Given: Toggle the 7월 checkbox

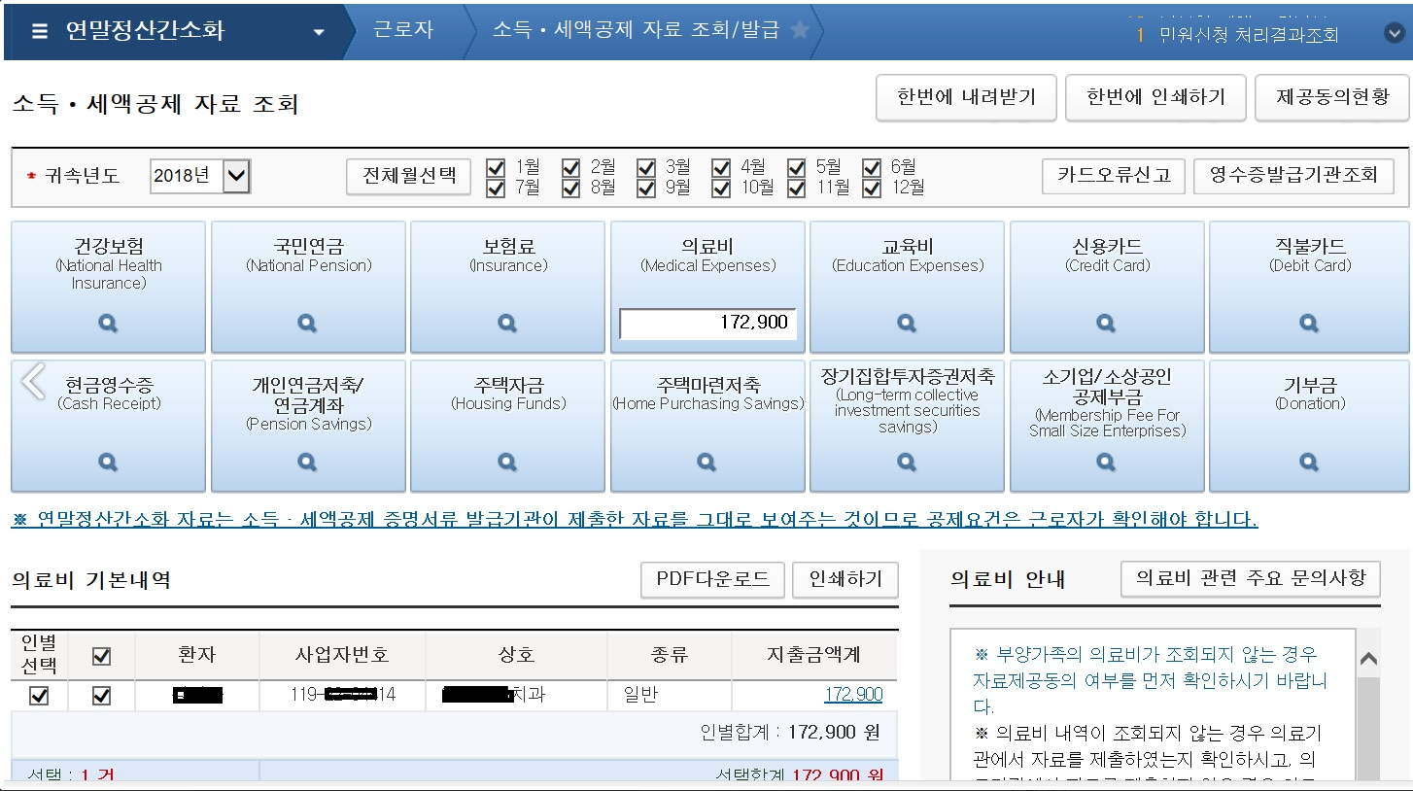Looking at the screenshot, I should (495, 188).
